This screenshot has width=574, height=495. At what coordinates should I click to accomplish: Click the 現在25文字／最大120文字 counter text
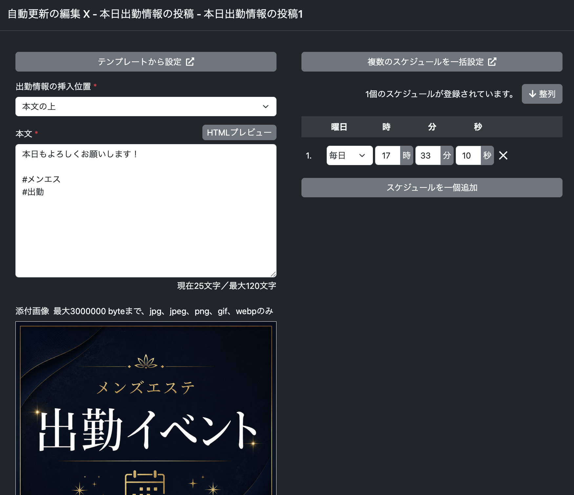tap(227, 286)
